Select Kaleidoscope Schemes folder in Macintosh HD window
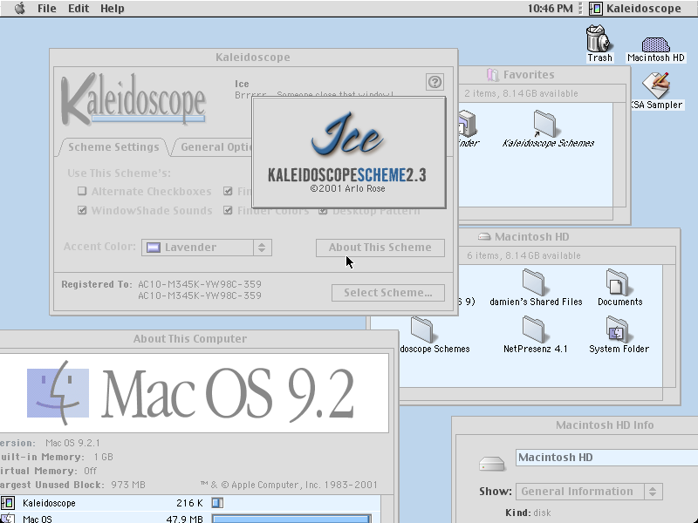 point(422,329)
